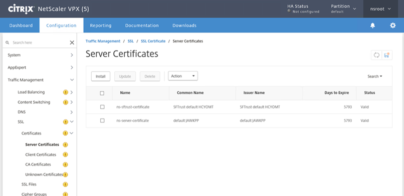Select Client Certificates in the tree
The width and height of the screenshot is (404, 196).
41,154
